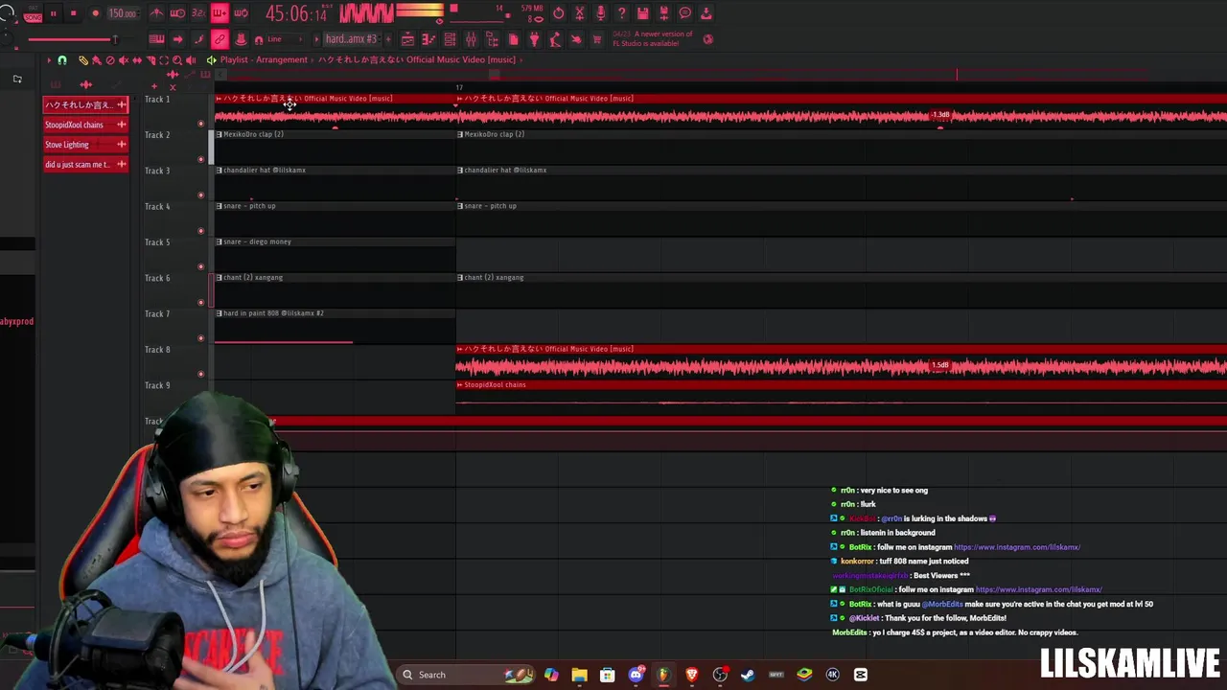Add a new pattern with plus button
Viewport: 1227px width, 690px height.
(x=388, y=39)
